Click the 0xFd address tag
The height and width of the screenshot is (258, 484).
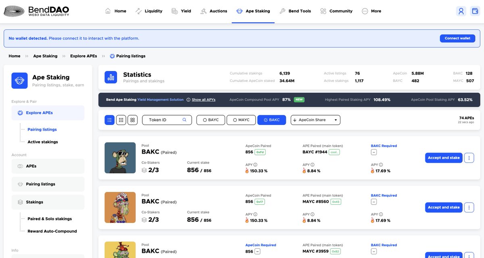[260, 152]
